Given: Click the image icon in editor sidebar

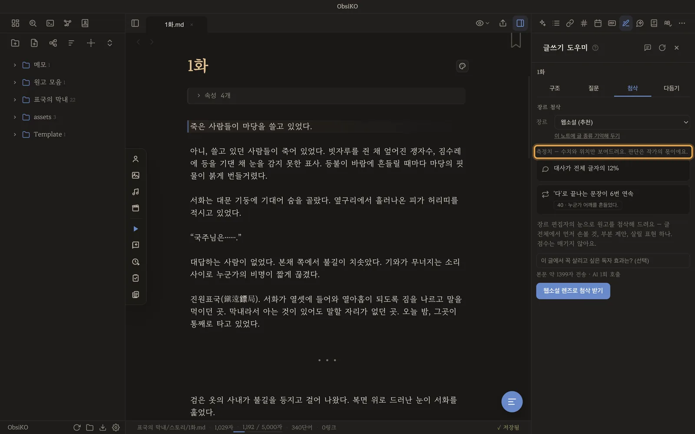Looking at the screenshot, I should coord(136,175).
